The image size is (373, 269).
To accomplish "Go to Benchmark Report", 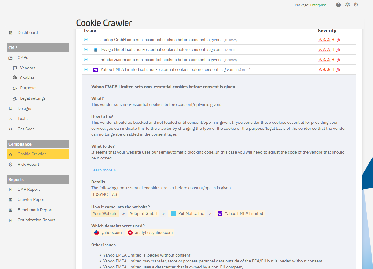I will tap(35, 210).
